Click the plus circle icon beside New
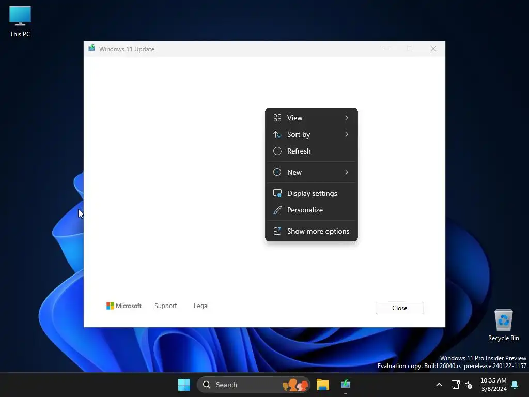This screenshot has width=529, height=397. point(277,172)
